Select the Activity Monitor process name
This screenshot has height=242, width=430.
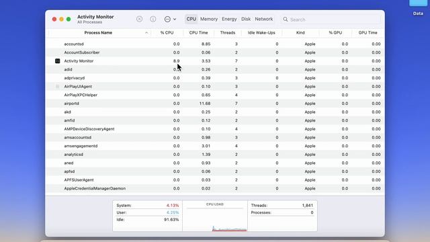tap(79, 61)
